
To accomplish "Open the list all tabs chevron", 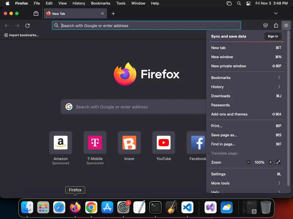I will click(x=276, y=13).
